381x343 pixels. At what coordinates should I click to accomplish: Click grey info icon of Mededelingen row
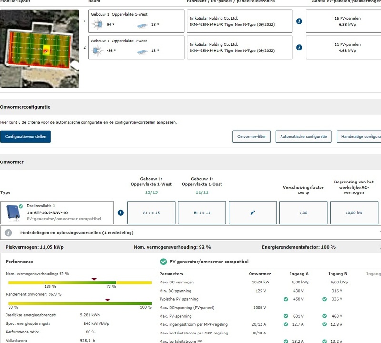pos(8,232)
